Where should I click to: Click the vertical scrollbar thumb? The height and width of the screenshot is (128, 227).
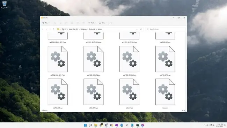(x=186, y=62)
